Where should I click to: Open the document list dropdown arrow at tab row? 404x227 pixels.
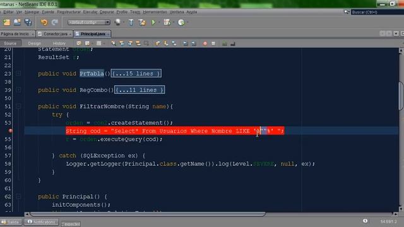tap(396, 33)
